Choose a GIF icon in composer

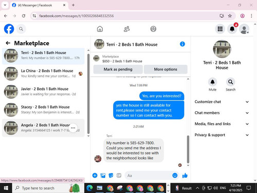click(x=119, y=176)
